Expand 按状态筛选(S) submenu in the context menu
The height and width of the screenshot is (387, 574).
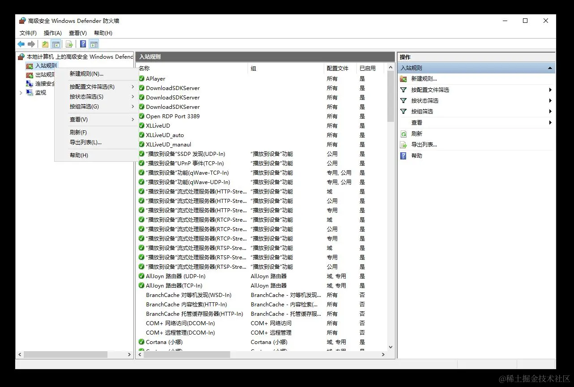[133, 96]
